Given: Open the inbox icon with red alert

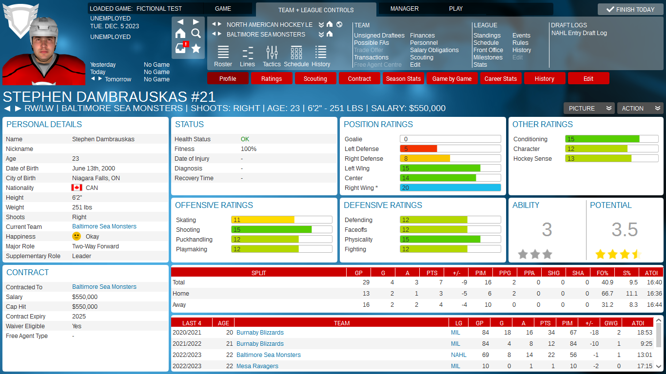Looking at the screenshot, I should pyautogui.click(x=181, y=48).
